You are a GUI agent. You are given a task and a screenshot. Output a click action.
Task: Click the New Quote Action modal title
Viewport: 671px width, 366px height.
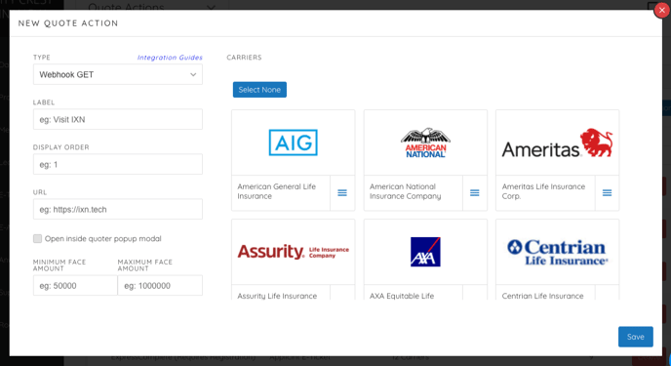coord(68,23)
